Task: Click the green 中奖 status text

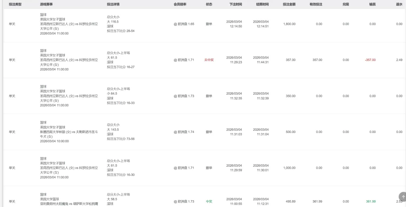Action: point(209,201)
